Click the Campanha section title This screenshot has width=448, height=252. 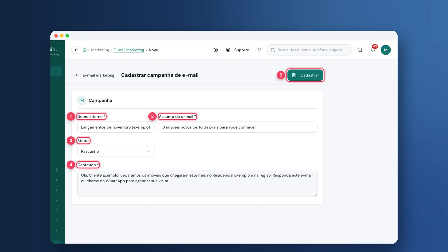(x=100, y=100)
